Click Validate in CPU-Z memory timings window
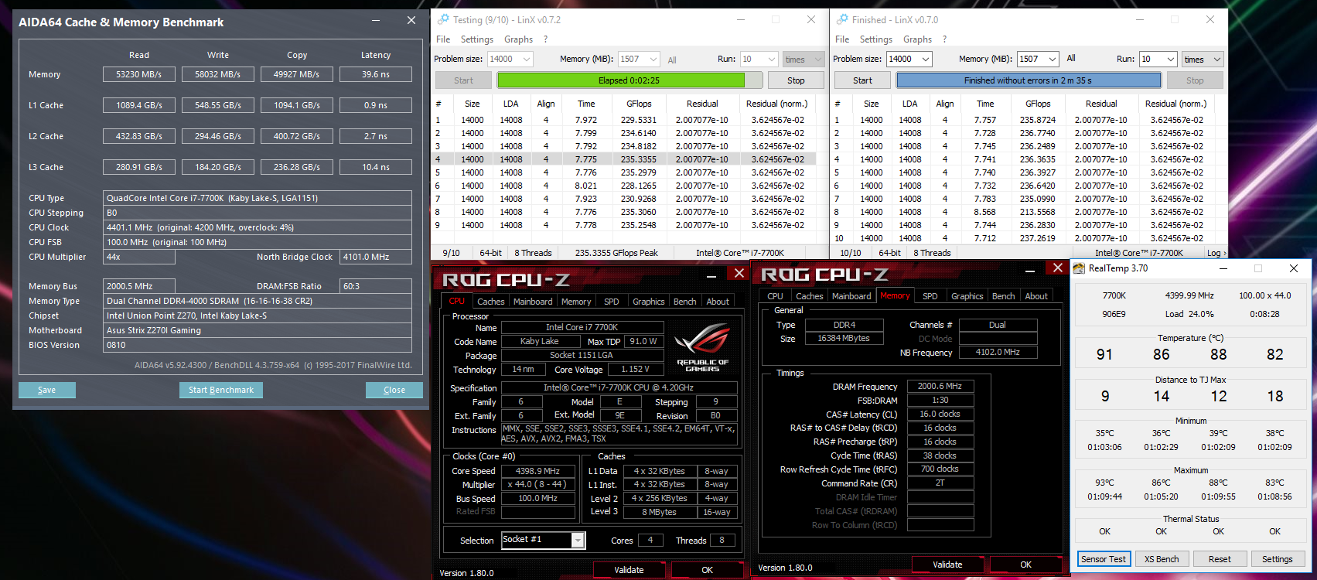Image resolution: width=1317 pixels, height=580 pixels. pos(947,565)
